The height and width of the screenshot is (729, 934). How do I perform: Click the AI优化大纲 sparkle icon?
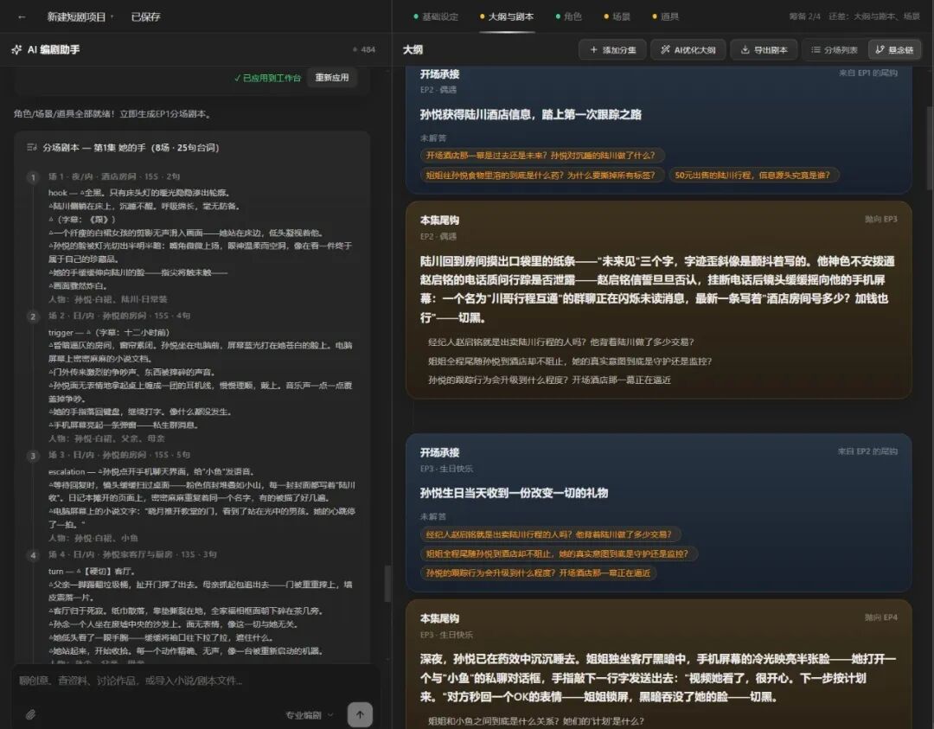663,49
